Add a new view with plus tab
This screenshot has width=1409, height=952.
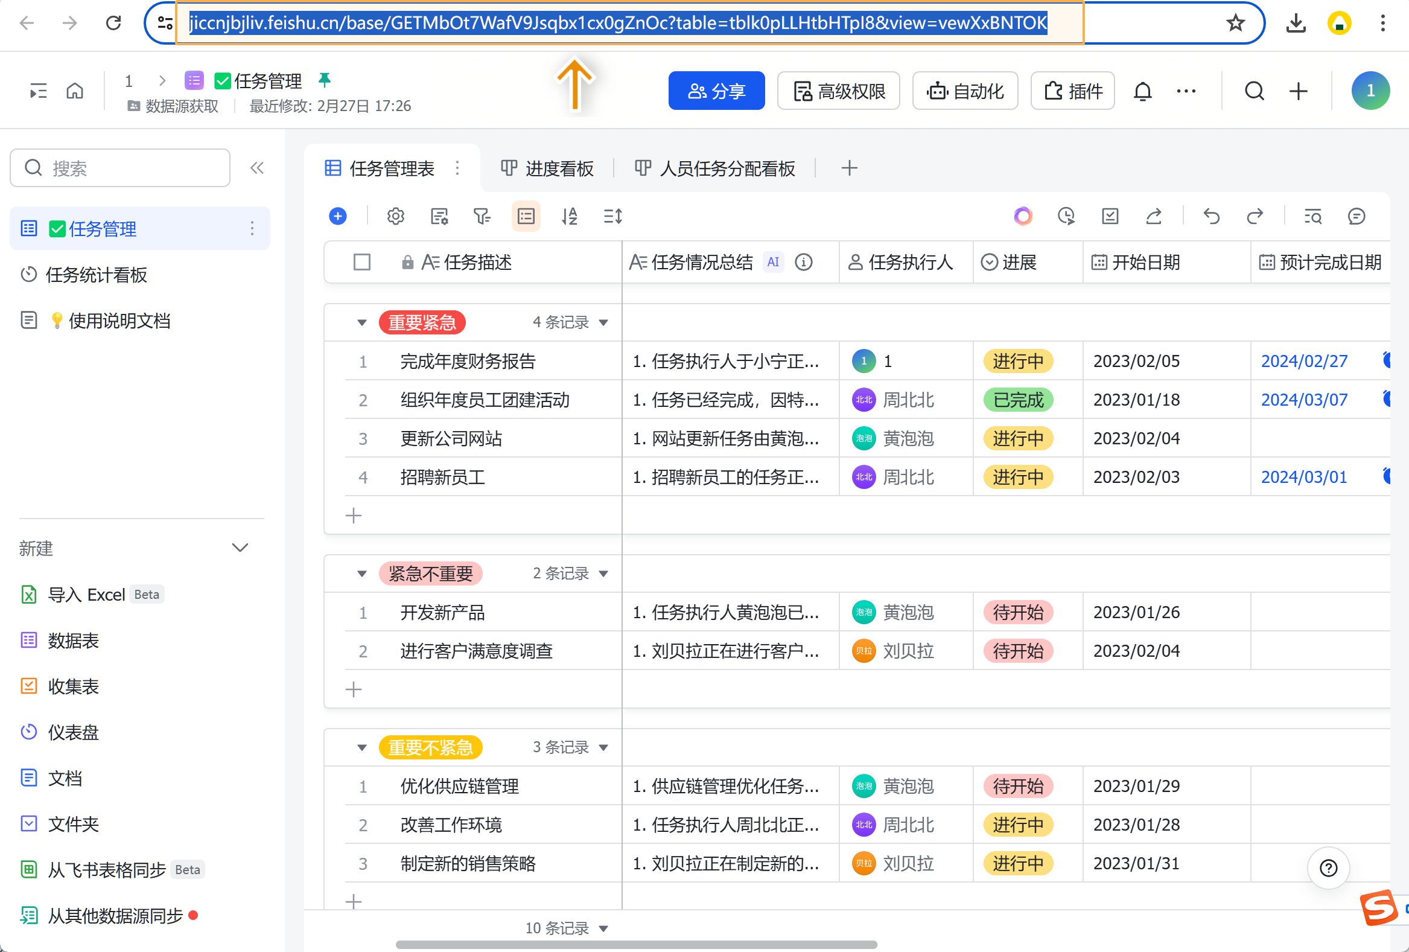point(850,168)
